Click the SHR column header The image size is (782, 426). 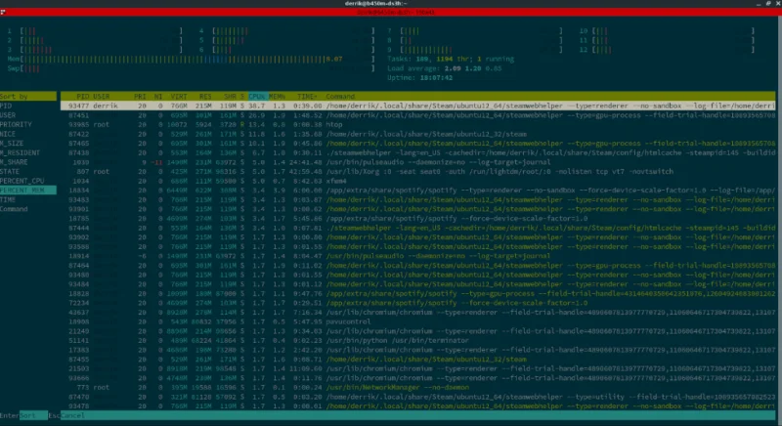point(230,96)
